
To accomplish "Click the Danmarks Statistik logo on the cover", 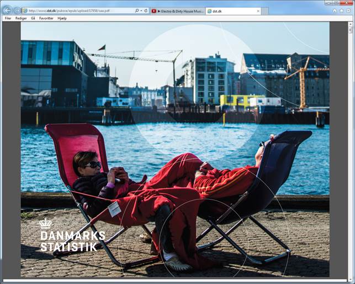I will 73,235.
